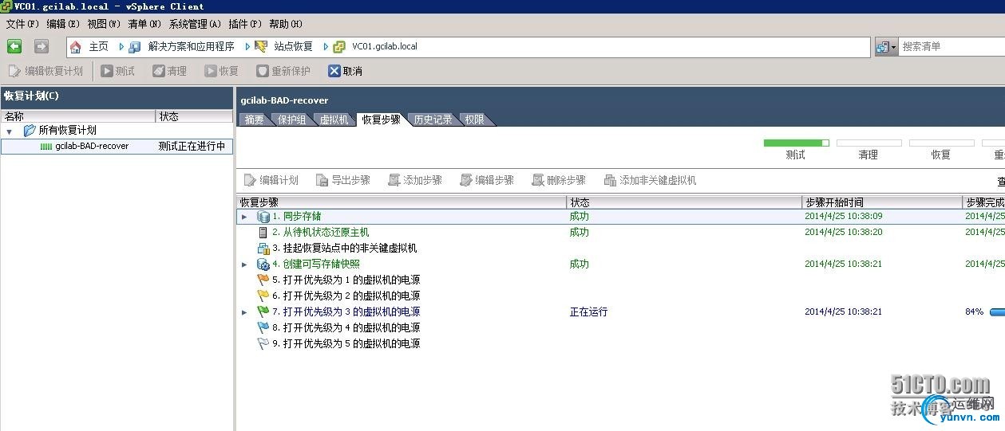Click the snapshot icon of step 4
Screen dimensions: 1005x431
[263, 264]
